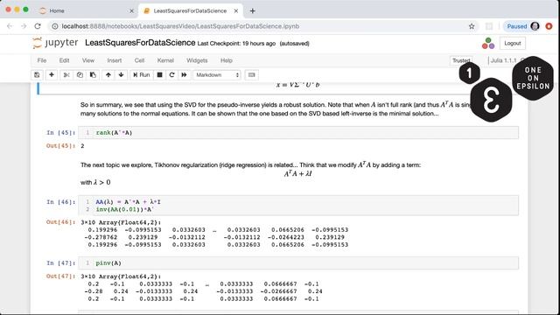Restart kernel and run all fast-forward icon
The image size is (560, 315).
[x=184, y=75]
